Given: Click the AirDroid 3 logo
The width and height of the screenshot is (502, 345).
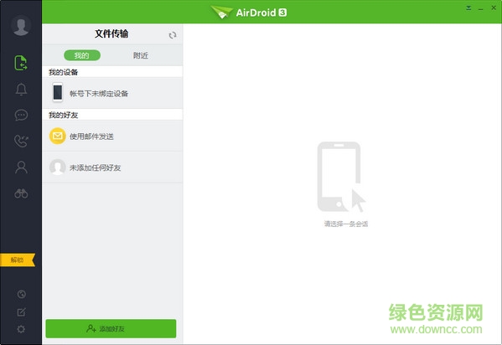Looking at the screenshot, I should (x=249, y=13).
